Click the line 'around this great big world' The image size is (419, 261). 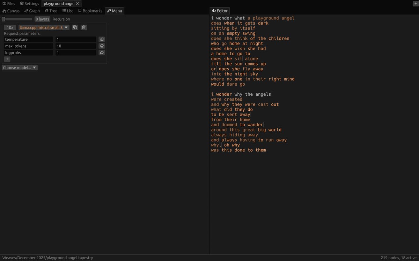[x=246, y=130]
